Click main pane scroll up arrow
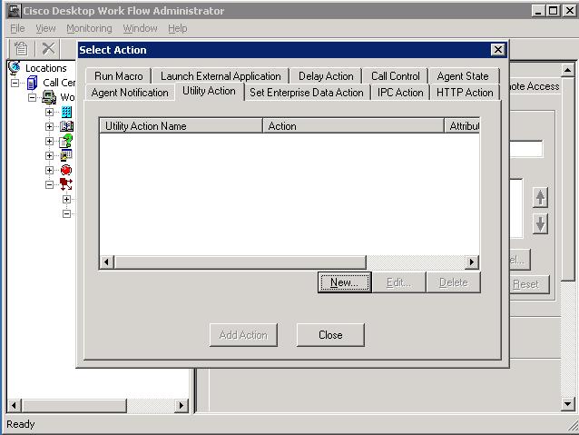The width and height of the screenshot is (579, 435). [x=568, y=70]
